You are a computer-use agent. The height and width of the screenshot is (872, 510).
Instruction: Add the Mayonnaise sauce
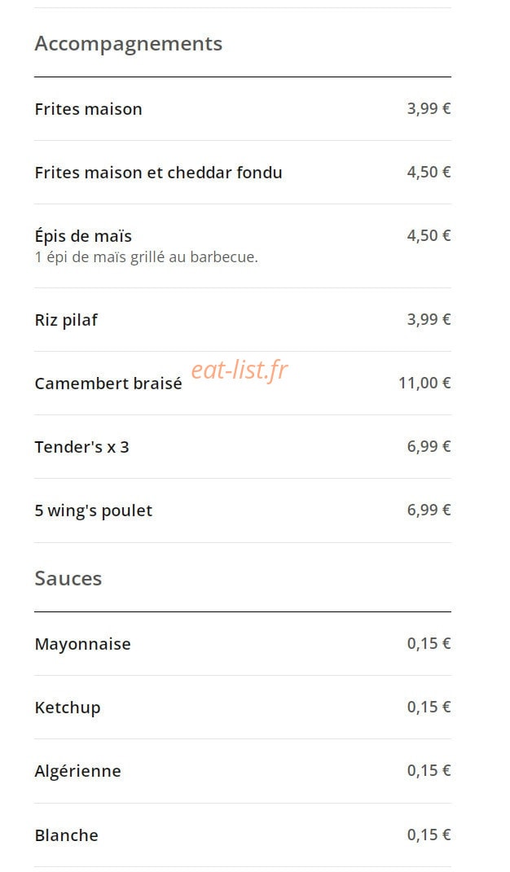point(82,645)
